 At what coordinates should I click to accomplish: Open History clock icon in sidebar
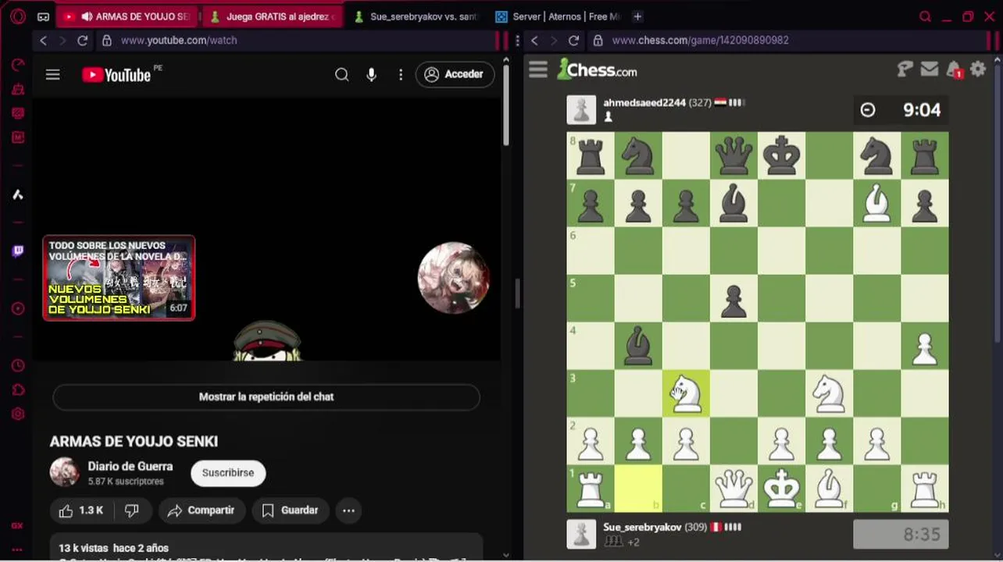click(18, 365)
